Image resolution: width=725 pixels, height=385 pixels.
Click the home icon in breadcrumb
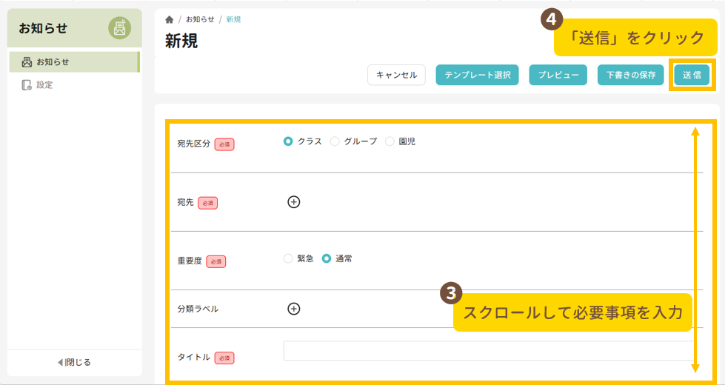tap(170, 19)
